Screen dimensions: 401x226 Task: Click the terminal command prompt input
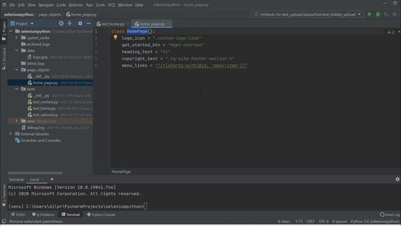[145, 207]
